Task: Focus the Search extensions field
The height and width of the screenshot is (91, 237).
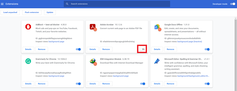Action: click(117, 4)
